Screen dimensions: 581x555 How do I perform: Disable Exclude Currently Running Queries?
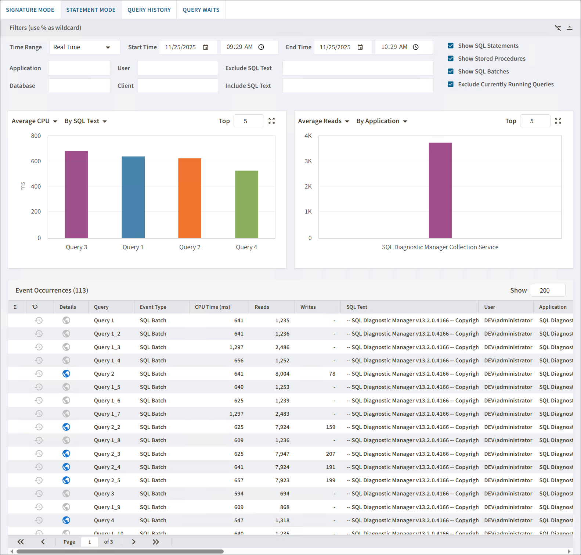(451, 84)
